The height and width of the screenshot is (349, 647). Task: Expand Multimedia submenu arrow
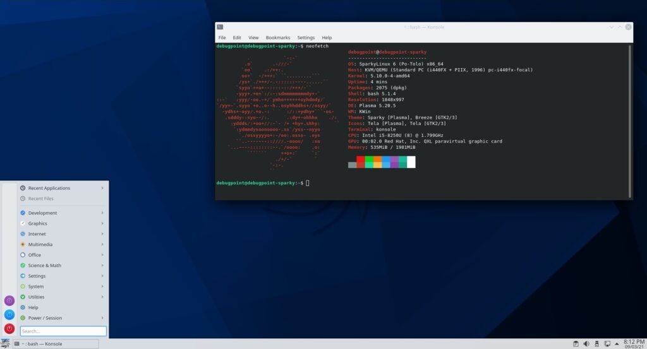click(102, 244)
